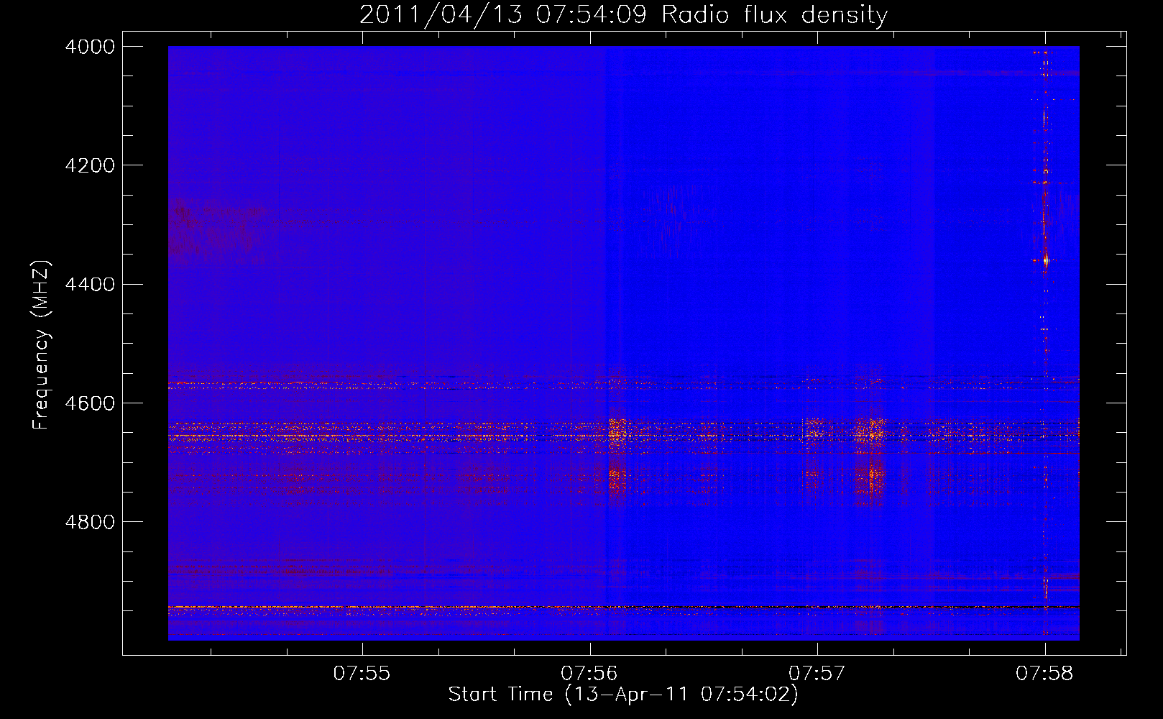Click the 07:57 time axis label
1163x719 pixels.
[x=817, y=673]
